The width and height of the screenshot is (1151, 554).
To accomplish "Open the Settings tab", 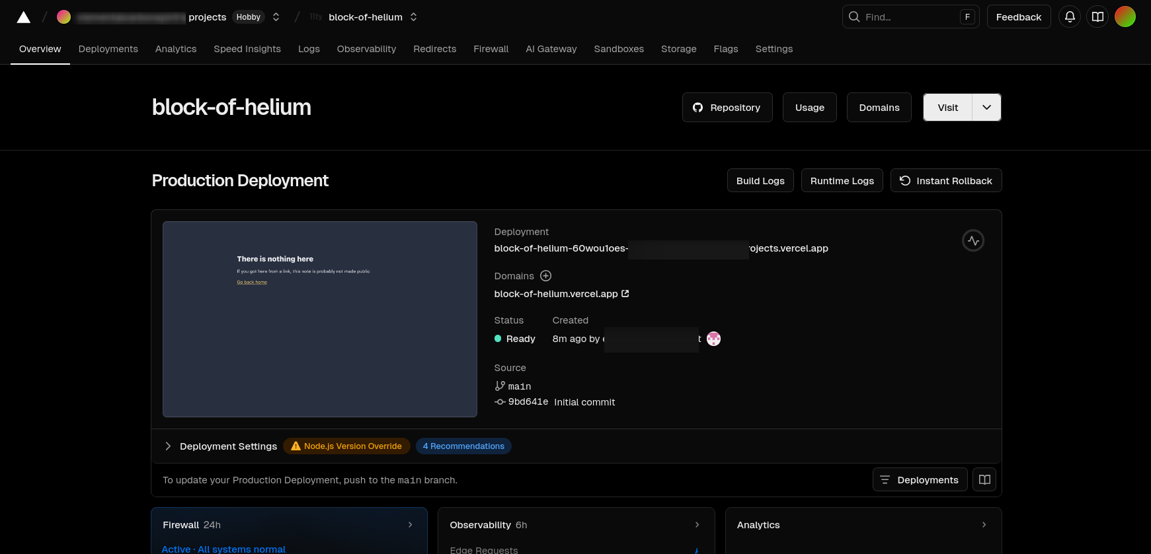I will tap(774, 49).
